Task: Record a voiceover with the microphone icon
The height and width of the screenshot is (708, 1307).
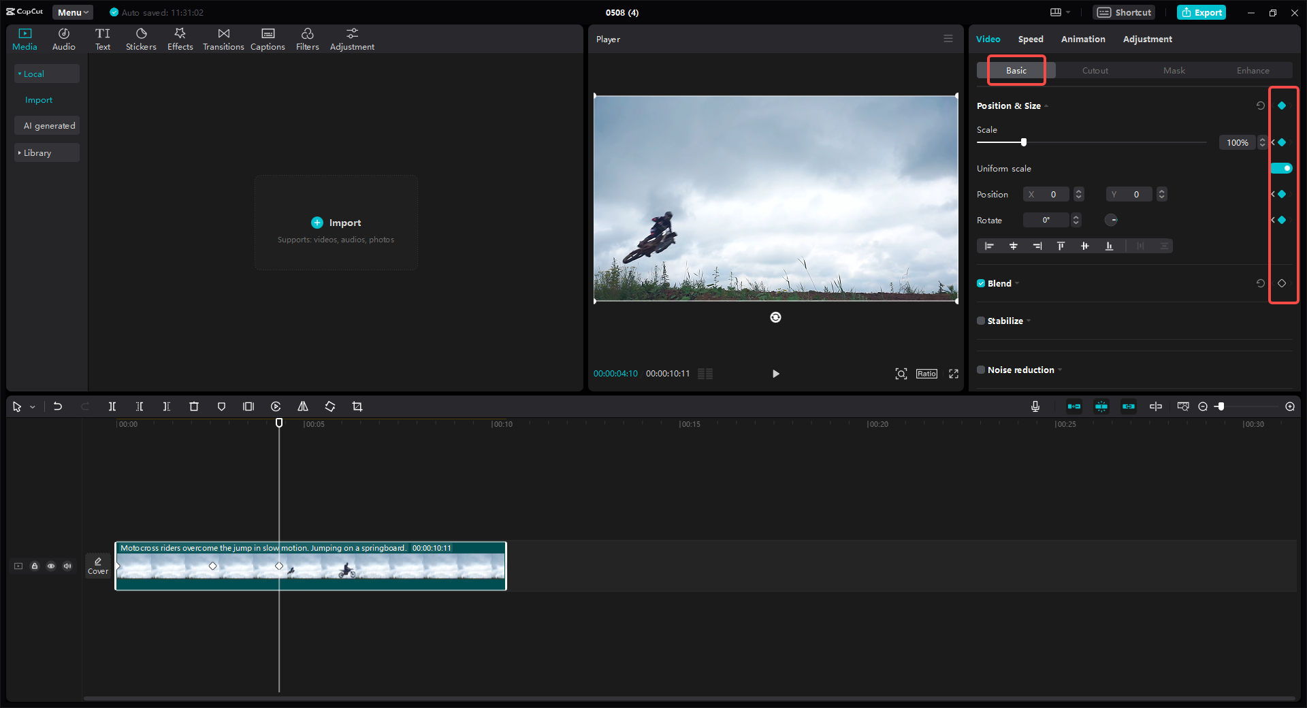Action: tap(1035, 406)
